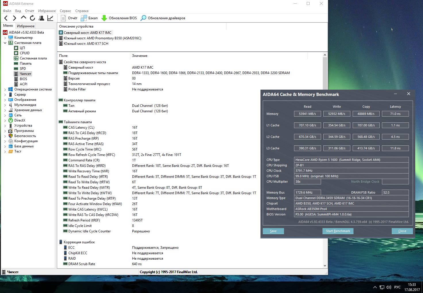The height and width of the screenshot is (293, 423).
Task: Click Save in the benchmark window
Action: 273,231
